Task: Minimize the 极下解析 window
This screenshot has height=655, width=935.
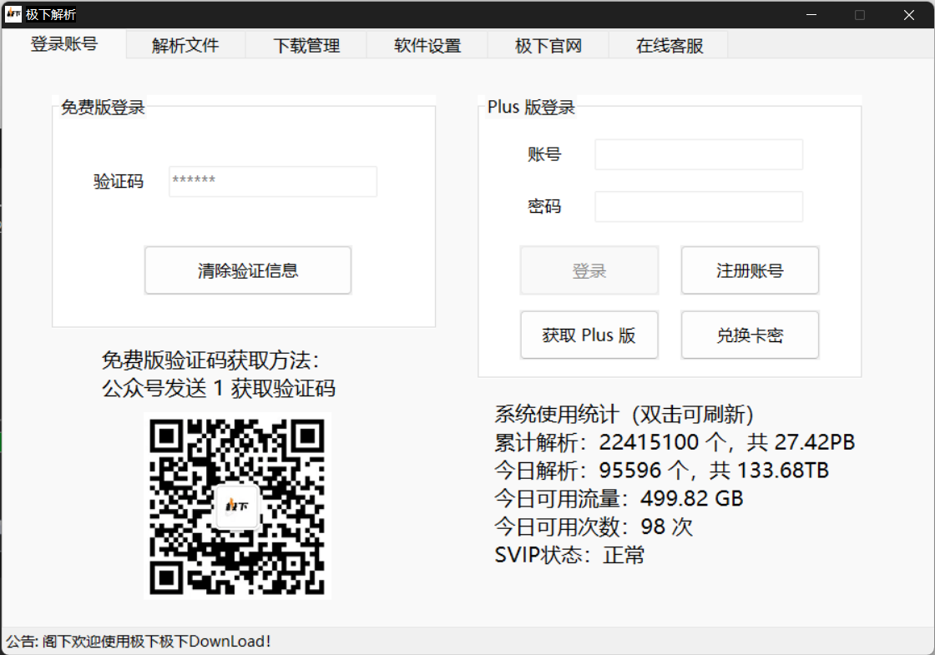Action: [811, 15]
